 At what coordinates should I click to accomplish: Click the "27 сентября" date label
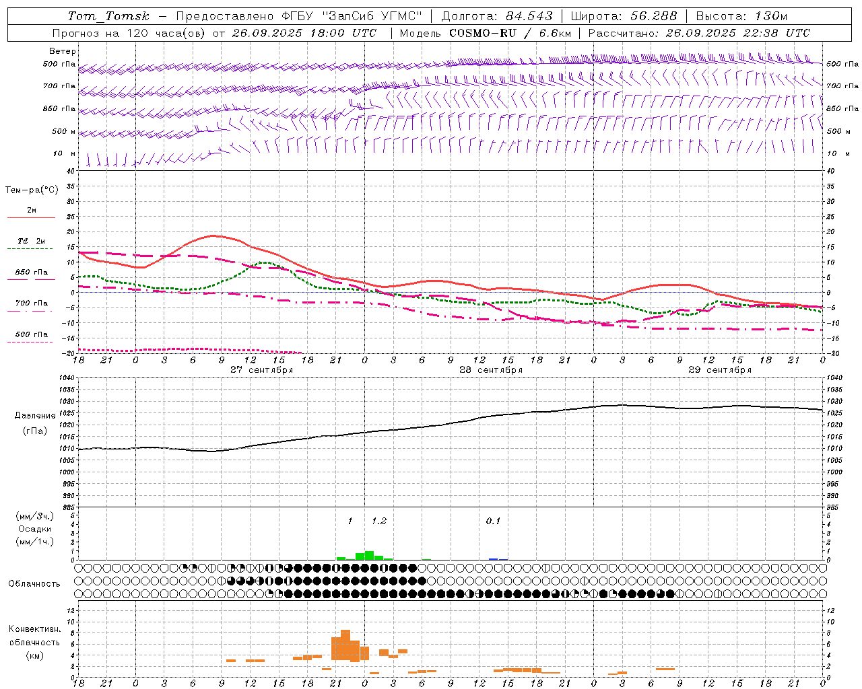pos(261,369)
